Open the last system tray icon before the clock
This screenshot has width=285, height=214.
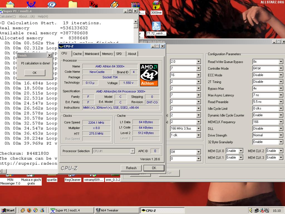pos(267,210)
